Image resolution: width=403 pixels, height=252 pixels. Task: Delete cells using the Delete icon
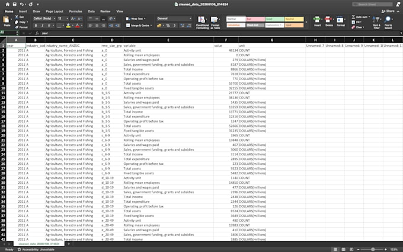click(x=329, y=21)
